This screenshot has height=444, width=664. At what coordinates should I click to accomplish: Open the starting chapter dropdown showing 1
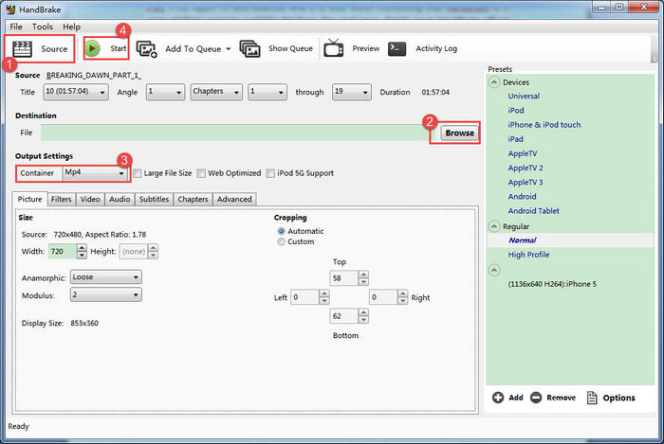point(267,92)
